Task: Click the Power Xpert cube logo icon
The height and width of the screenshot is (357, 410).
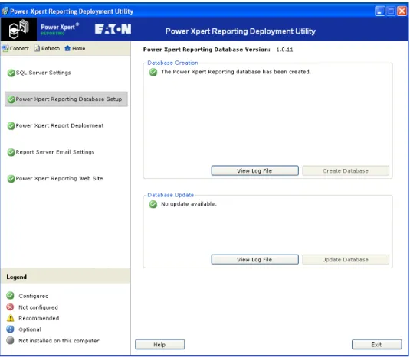Action: 18,29
